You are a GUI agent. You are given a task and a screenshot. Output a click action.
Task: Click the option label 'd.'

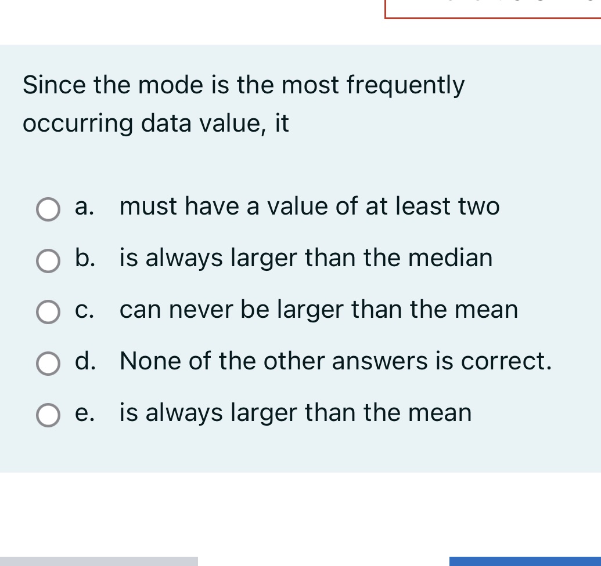85,362
